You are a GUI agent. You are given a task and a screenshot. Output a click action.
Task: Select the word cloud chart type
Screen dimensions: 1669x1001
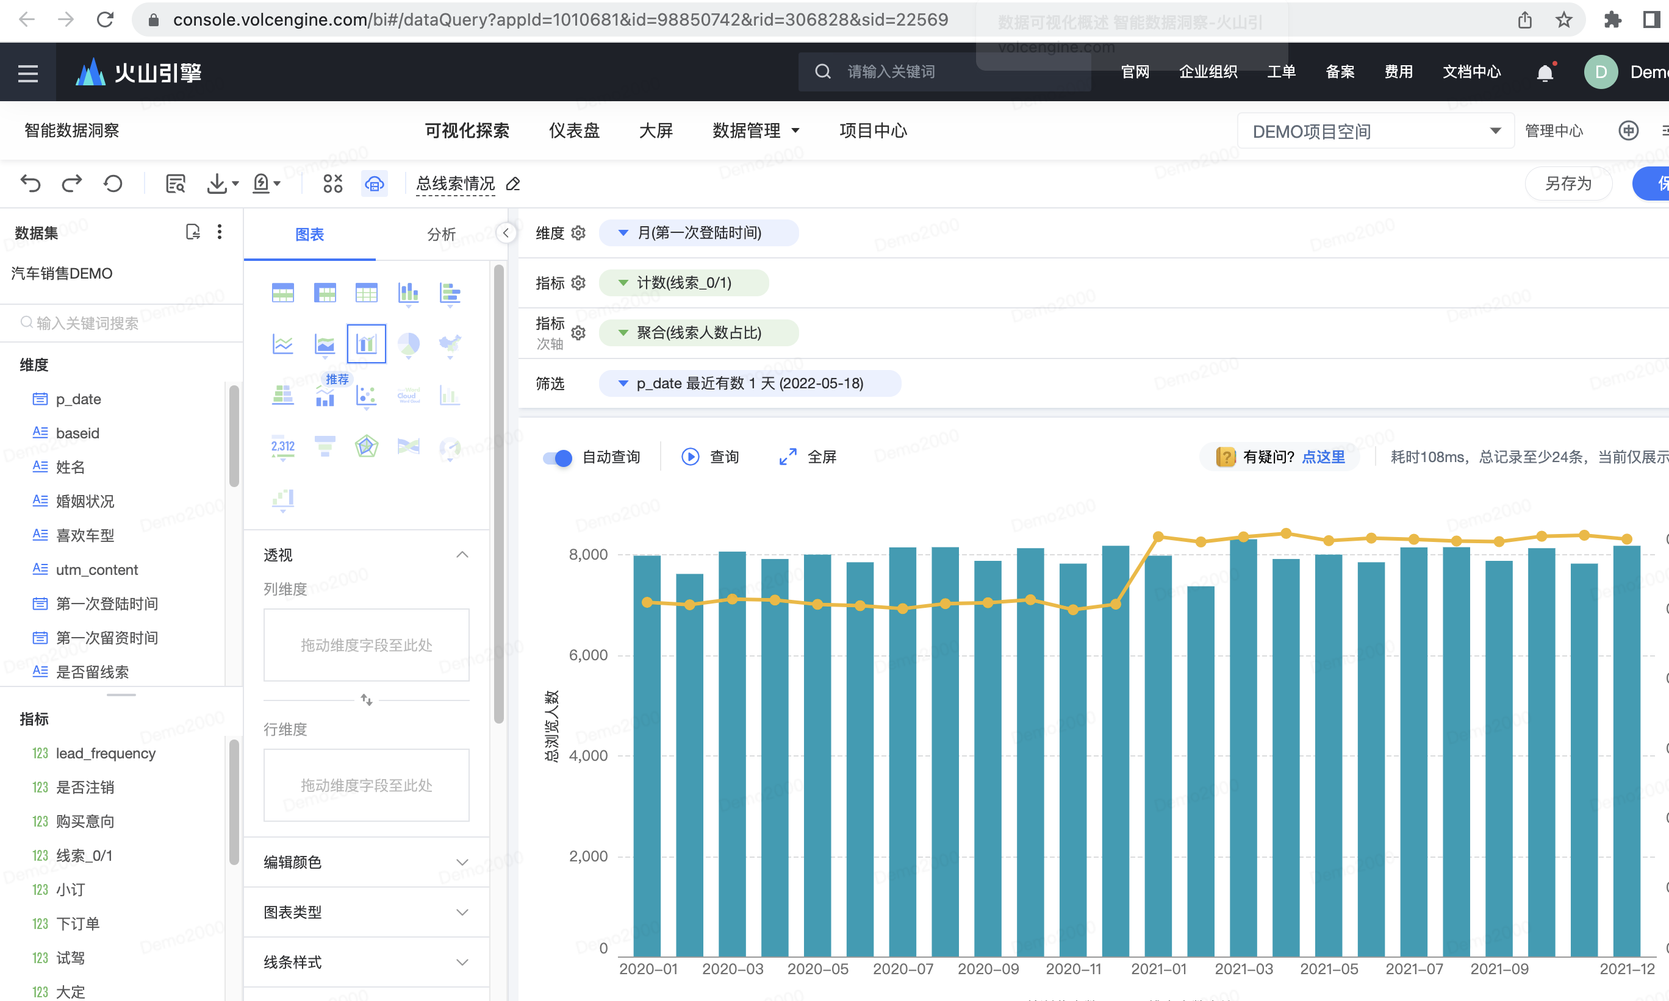pos(408,395)
